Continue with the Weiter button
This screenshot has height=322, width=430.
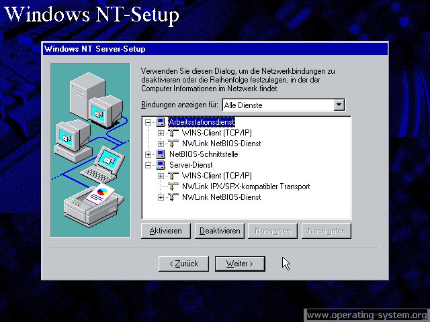[x=240, y=264]
